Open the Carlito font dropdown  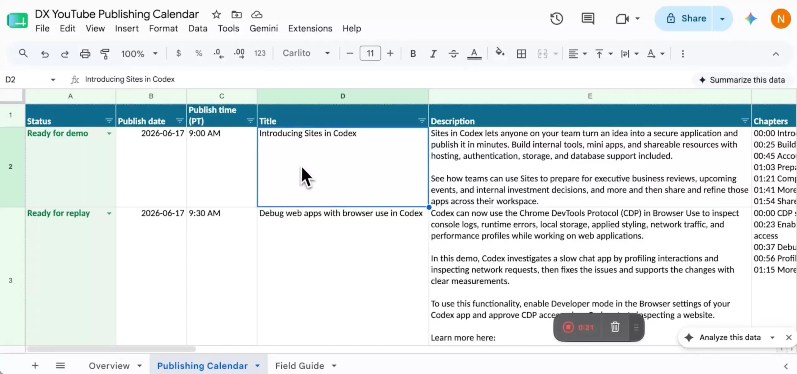pos(306,53)
